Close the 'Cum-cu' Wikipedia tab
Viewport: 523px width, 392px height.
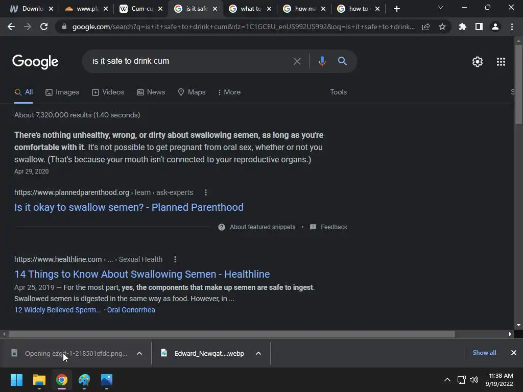tap(160, 9)
